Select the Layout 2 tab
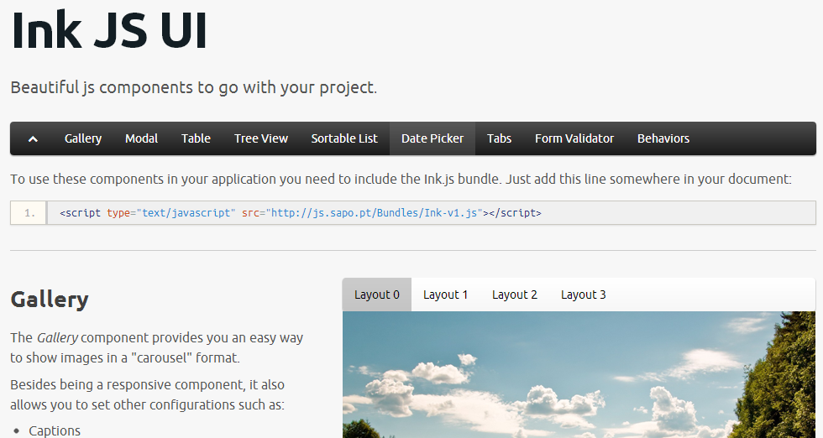Viewport: 823px width, 438px height. pos(514,295)
